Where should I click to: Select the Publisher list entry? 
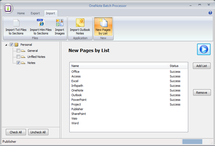[x=129, y=109]
